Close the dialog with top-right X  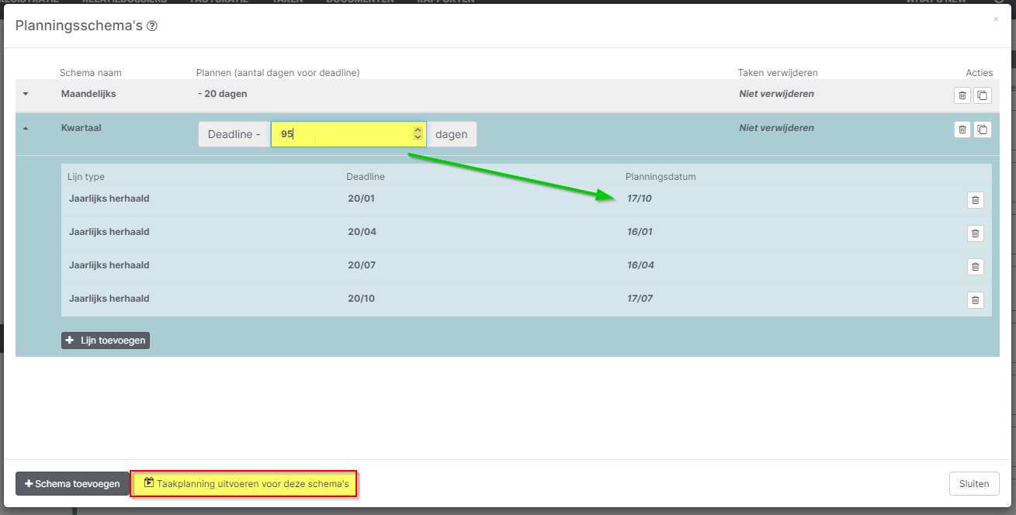click(996, 19)
